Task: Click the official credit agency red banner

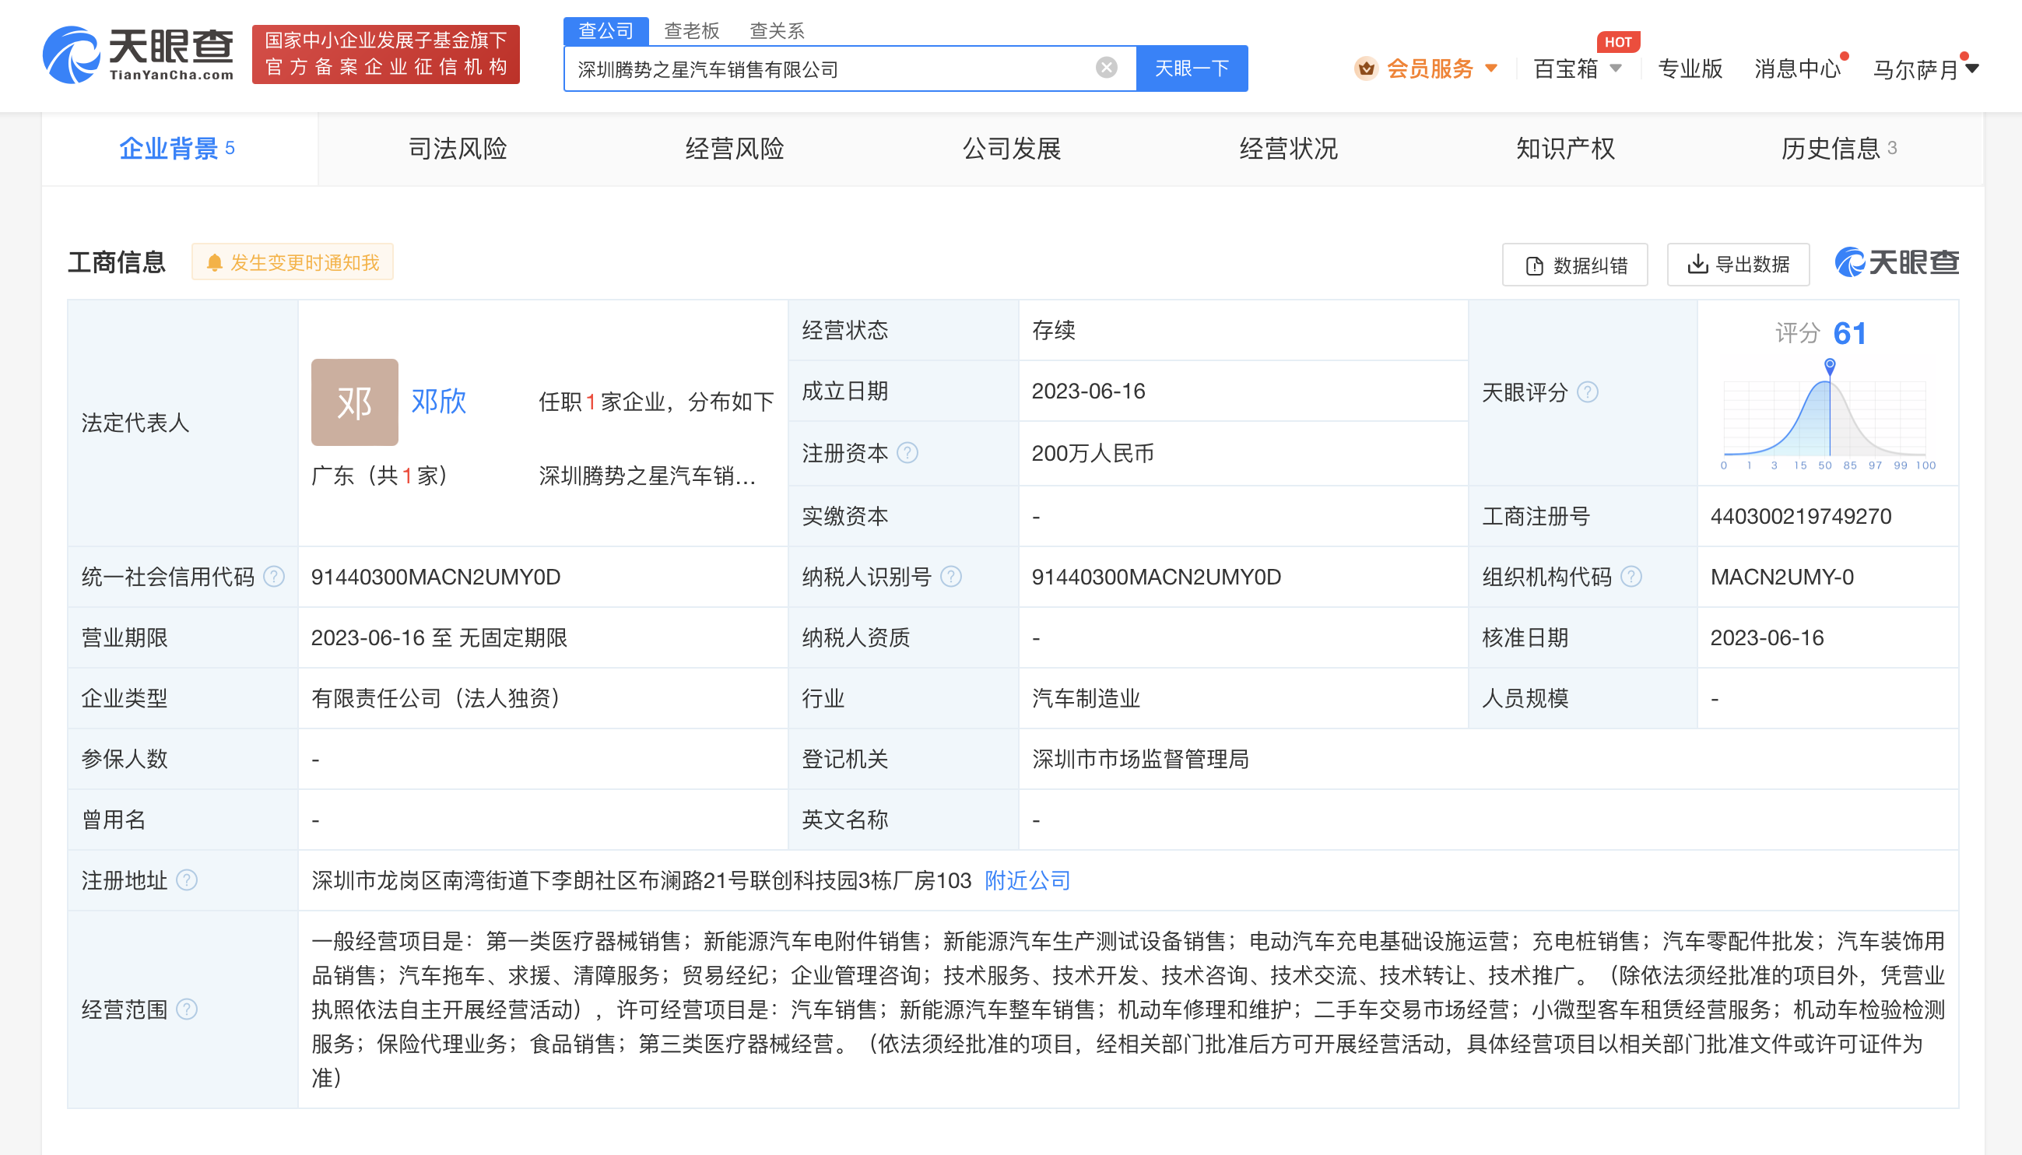Action: (x=385, y=54)
